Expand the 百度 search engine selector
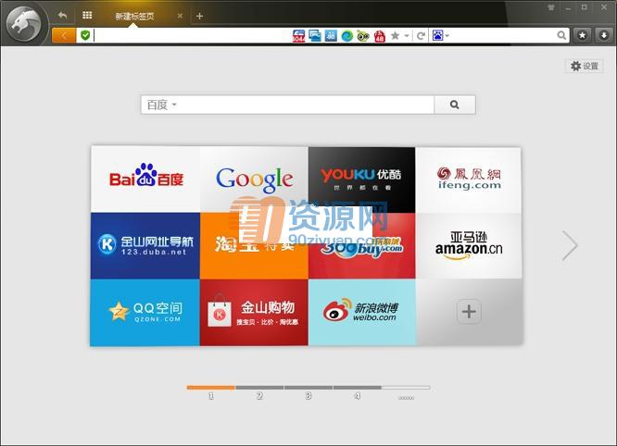617x446 pixels. click(161, 105)
